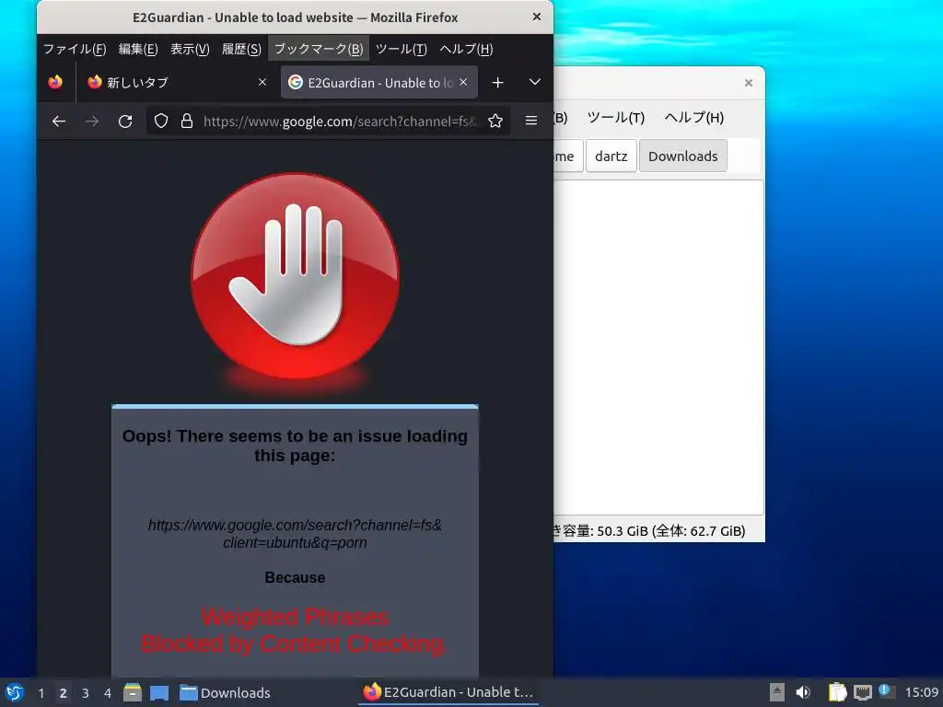The height and width of the screenshot is (707, 943).
Task: Click the 'Blocked by Content Checking' text
Action: pos(294,643)
